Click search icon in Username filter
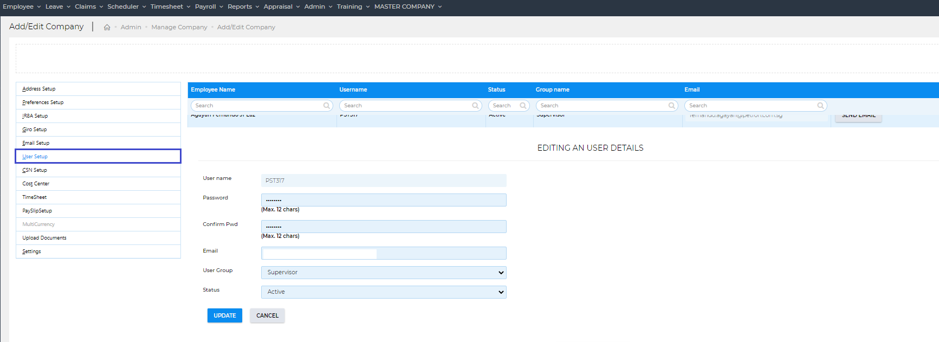Screen dimensions: 939x342 pos(475,106)
